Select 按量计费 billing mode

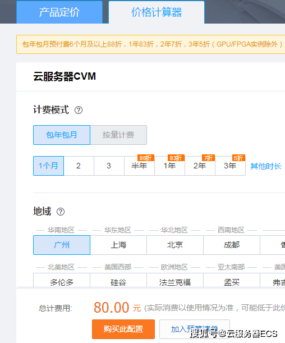(x=118, y=135)
